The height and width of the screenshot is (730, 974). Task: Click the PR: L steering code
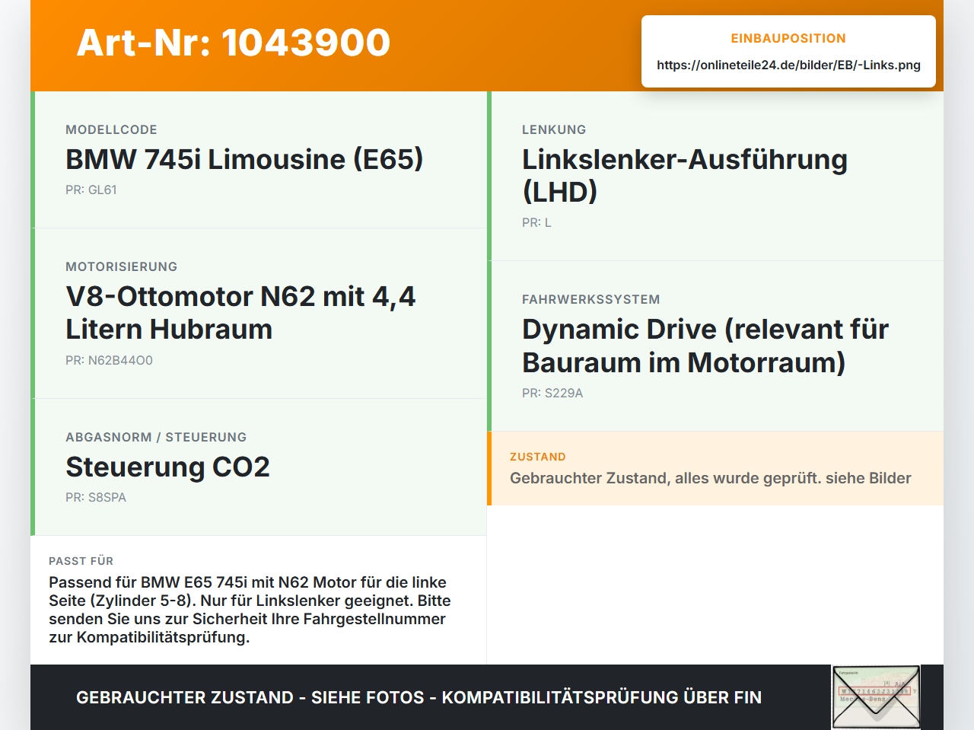(536, 223)
